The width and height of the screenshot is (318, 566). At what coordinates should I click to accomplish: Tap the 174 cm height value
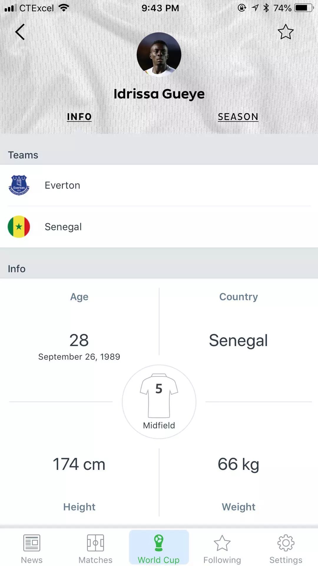coord(79,464)
